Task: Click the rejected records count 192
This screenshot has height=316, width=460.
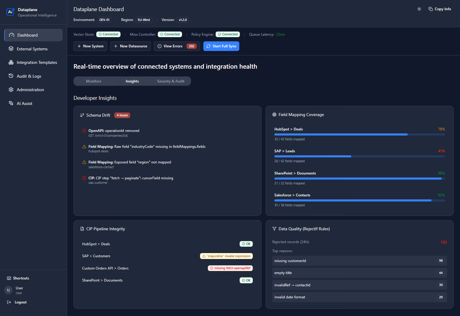Action: coord(444,242)
